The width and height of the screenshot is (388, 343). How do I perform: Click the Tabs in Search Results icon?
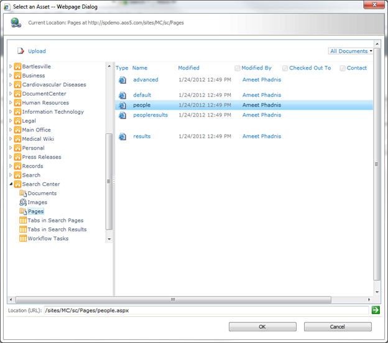pos(23,229)
